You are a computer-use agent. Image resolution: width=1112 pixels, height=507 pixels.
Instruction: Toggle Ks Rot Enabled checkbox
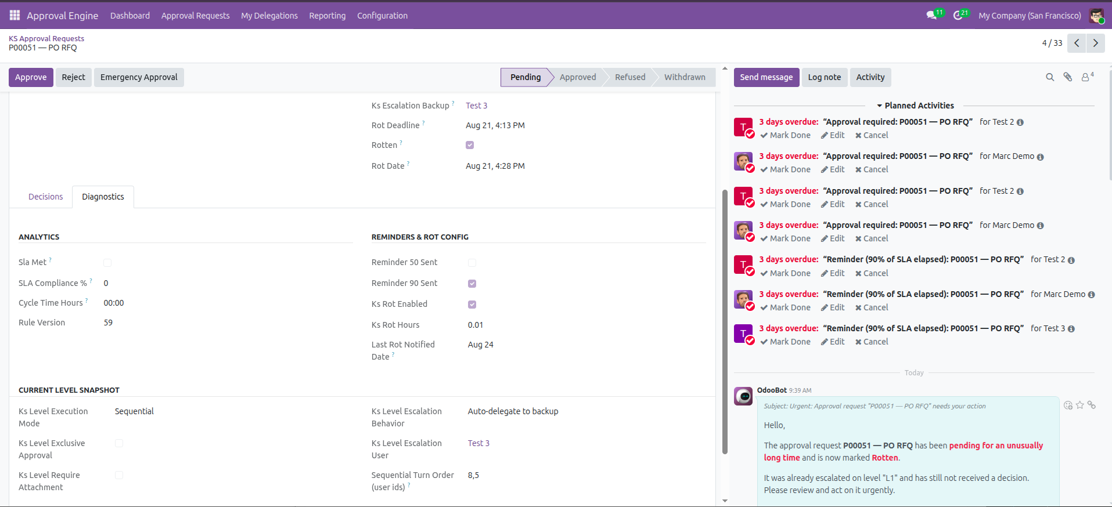(472, 305)
